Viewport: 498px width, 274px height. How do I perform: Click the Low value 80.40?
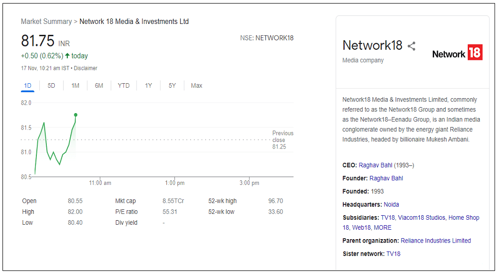(x=75, y=223)
